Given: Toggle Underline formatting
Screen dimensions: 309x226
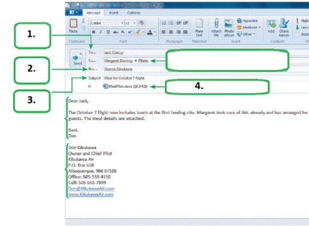Looking at the screenshot, I should pos(108,32).
